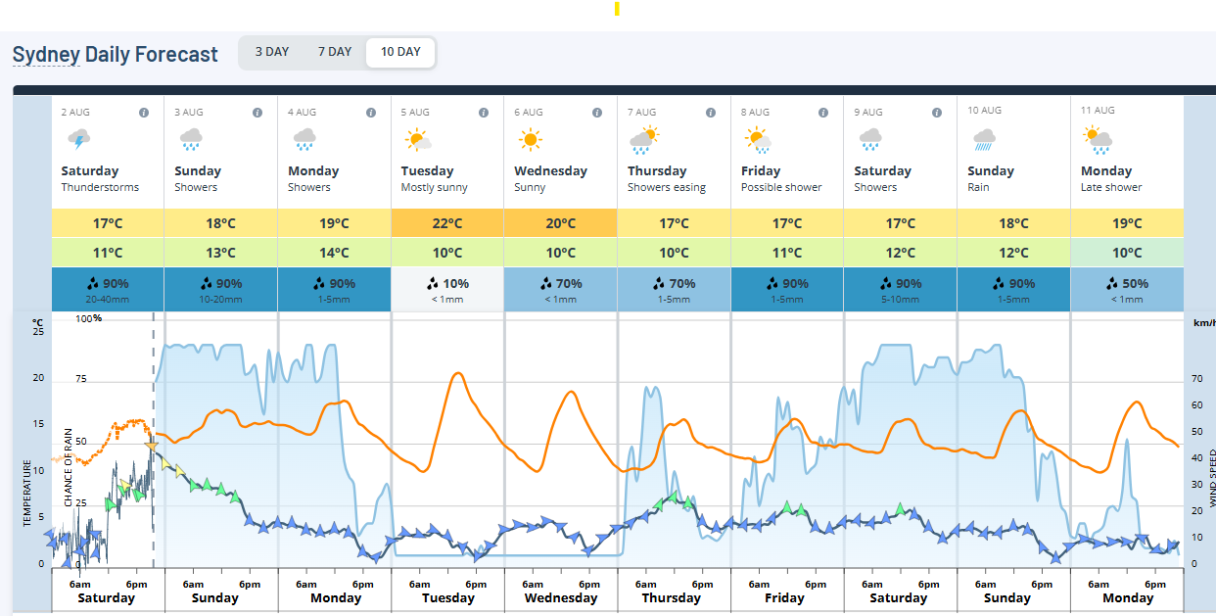Select the late shower icon on Monday 11 August
The image size is (1216, 616).
coord(1097,137)
